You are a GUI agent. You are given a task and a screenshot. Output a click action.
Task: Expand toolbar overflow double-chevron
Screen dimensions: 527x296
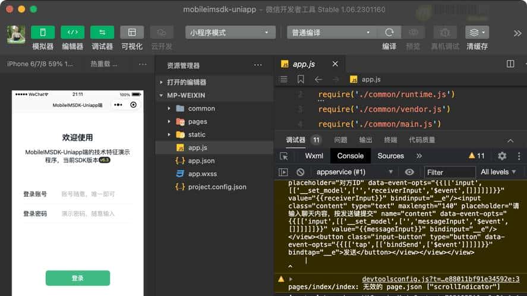click(517, 33)
